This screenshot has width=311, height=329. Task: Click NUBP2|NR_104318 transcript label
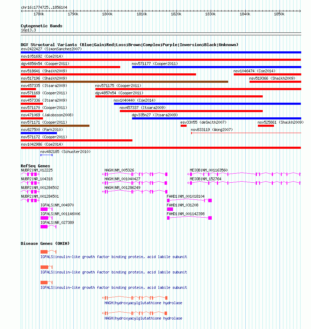pos(37,179)
